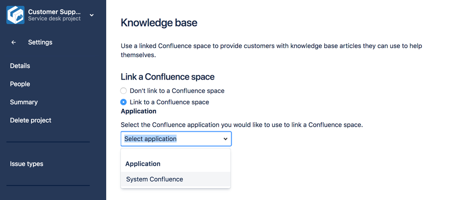
Task: Expand the project switcher chevron
Action: [92, 15]
